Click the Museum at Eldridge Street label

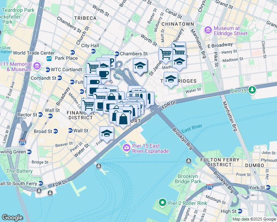pos(231,31)
